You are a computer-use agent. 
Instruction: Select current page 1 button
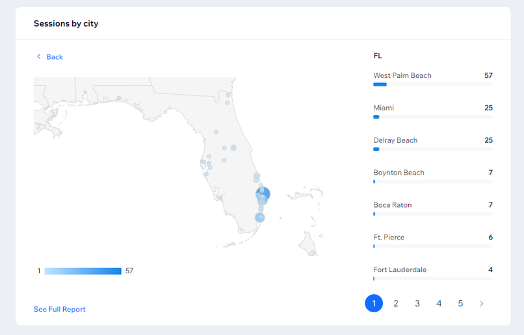(374, 303)
